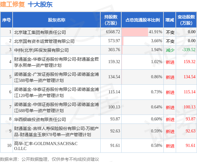Viewport: 197px width, 162px height.
Task: Click shareholder 财通基金 玉泉978号 plan
Action: point(56,131)
